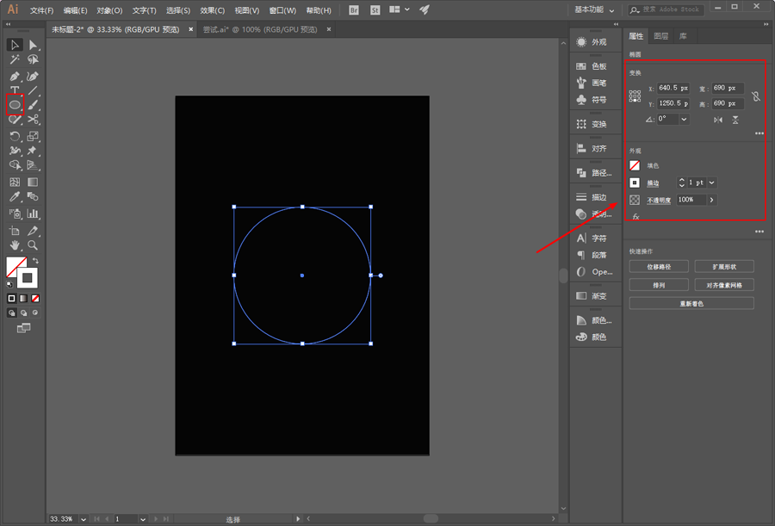Open Adobe Bridge via Br icon
Screen dimensions: 775x526
pos(354,9)
